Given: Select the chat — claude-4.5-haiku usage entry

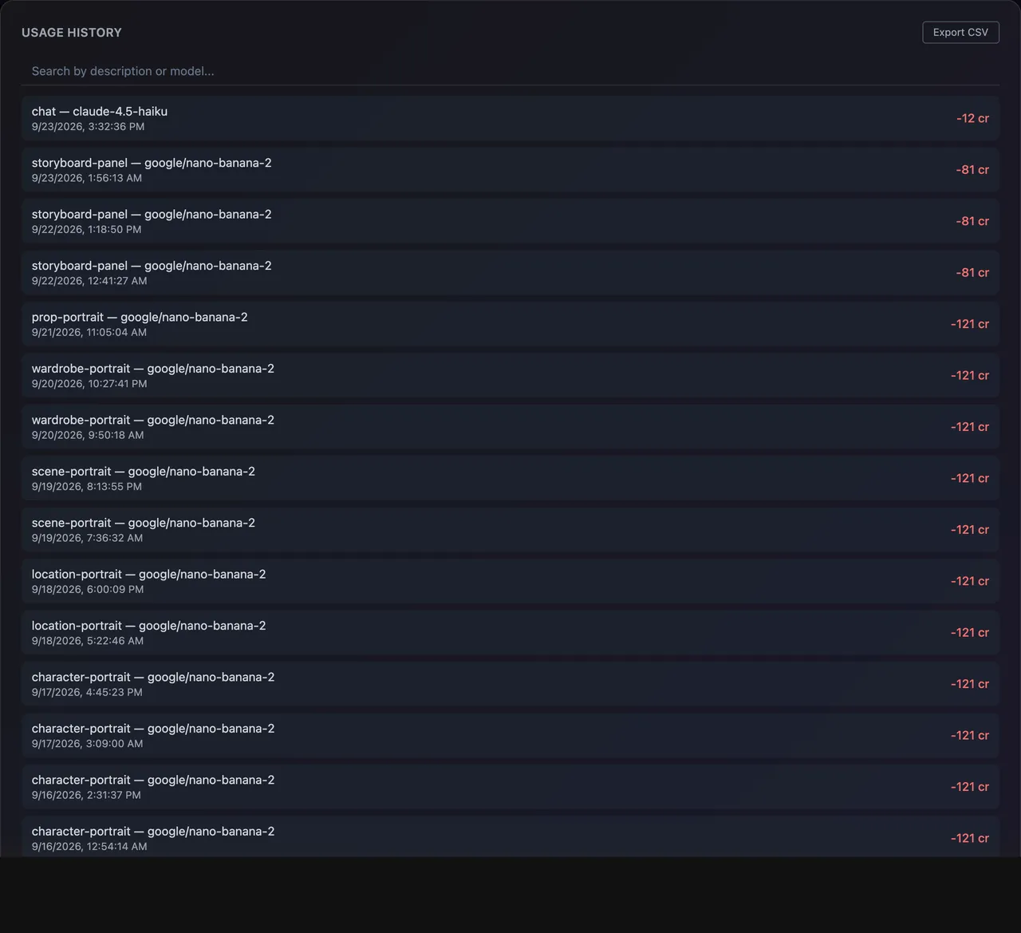Looking at the screenshot, I should (510, 118).
